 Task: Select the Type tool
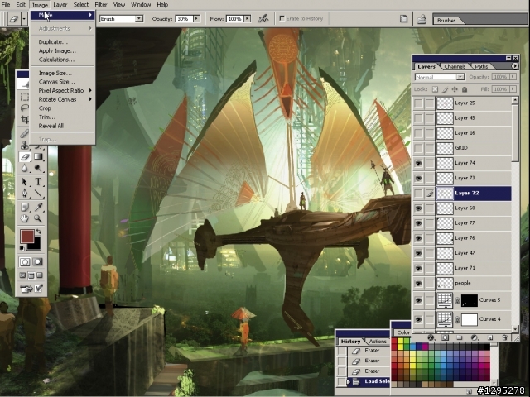click(38, 182)
